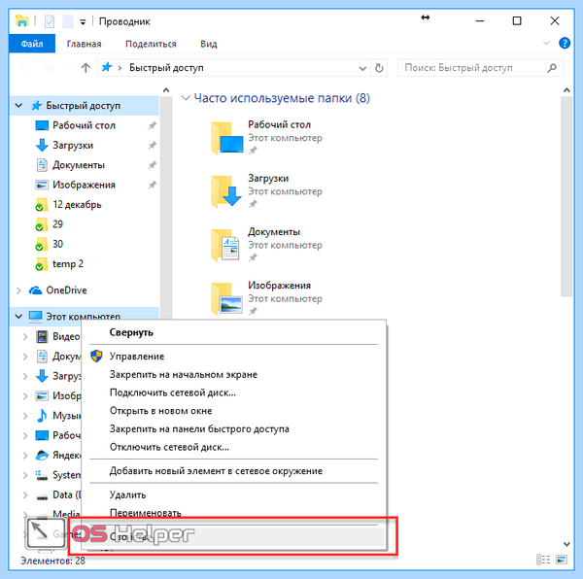Viewport: 583px width, 579px height.
Task: Choose Переименовать in context menu
Action: click(x=234, y=513)
